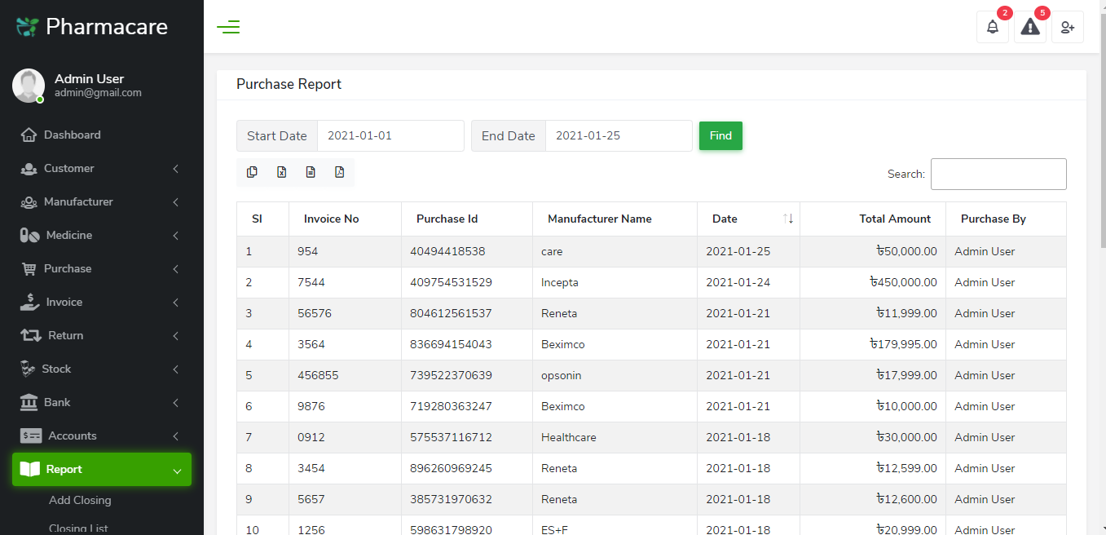Click the Bank icon in the sidebar
The height and width of the screenshot is (535, 1106).
tap(28, 402)
